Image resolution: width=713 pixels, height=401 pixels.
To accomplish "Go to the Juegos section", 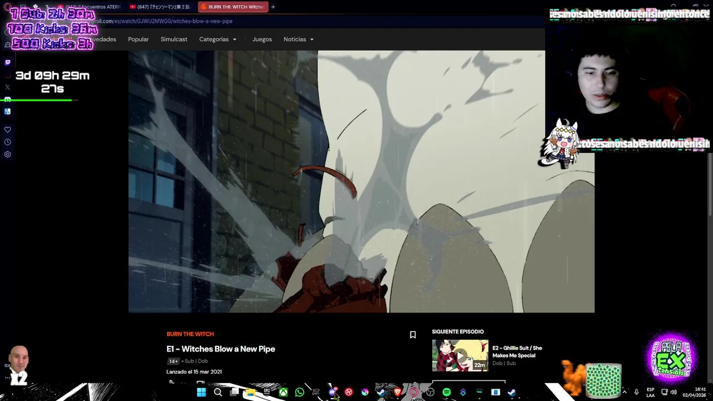I will (262, 40).
